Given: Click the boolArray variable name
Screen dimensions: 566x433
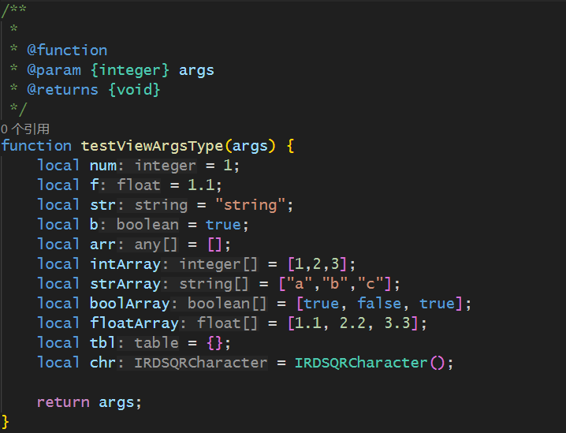Looking at the screenshot, I should click(130, 304).
